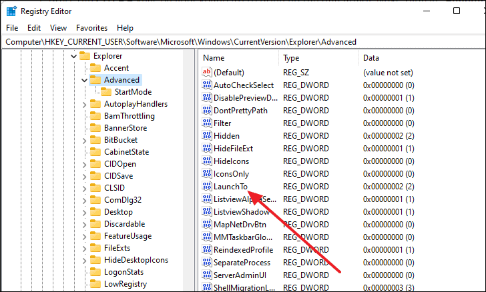Select the LaunchTo value name
Viewport: 486px width, 292px height.
[230, 187]
